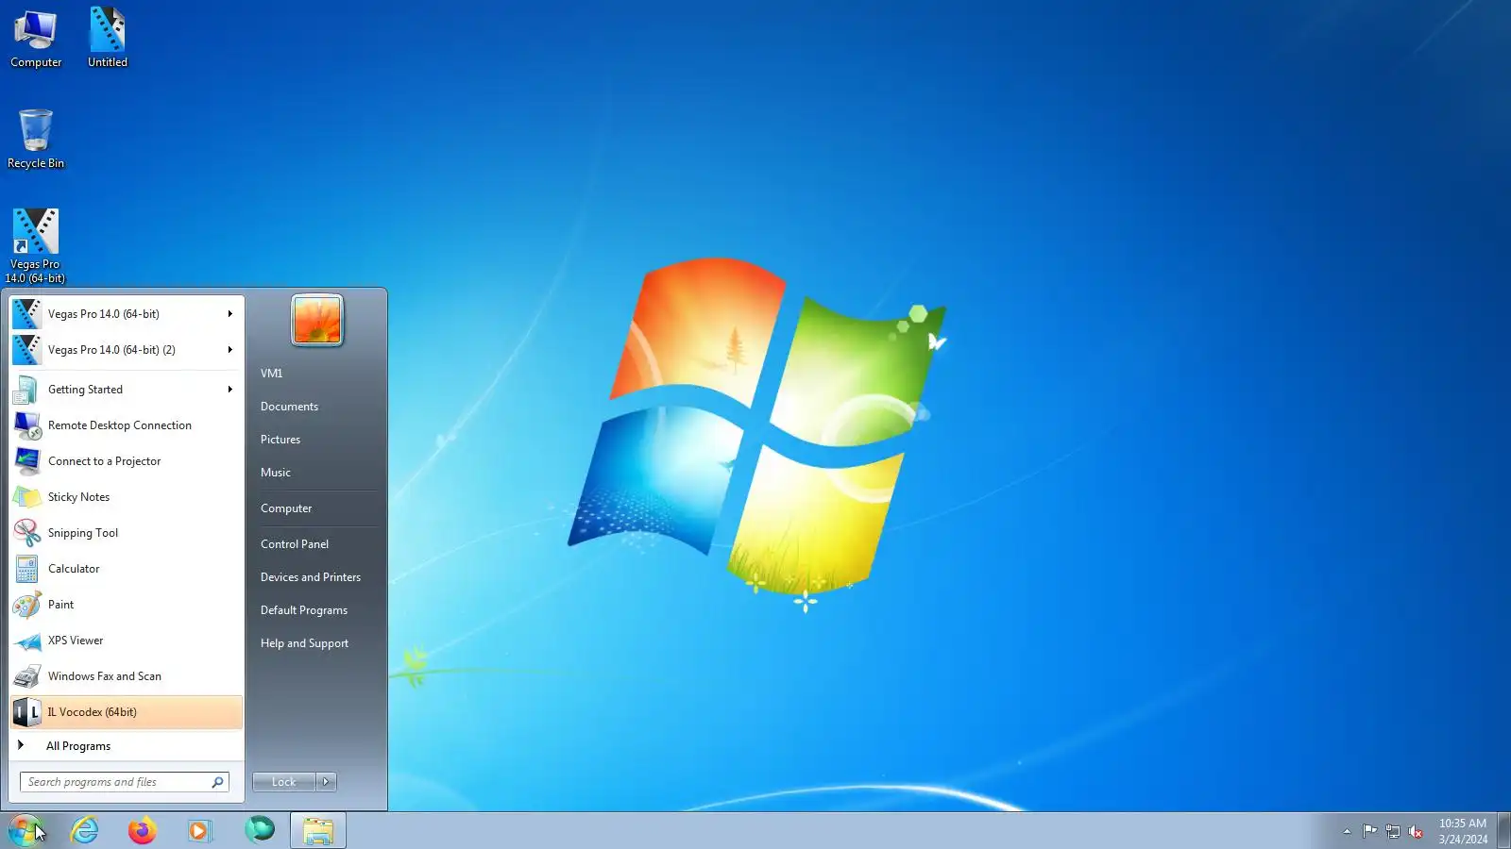Click the Windows Fax and Scan icon
This screenshot has width=1511, height=849.
click(26, 676)
